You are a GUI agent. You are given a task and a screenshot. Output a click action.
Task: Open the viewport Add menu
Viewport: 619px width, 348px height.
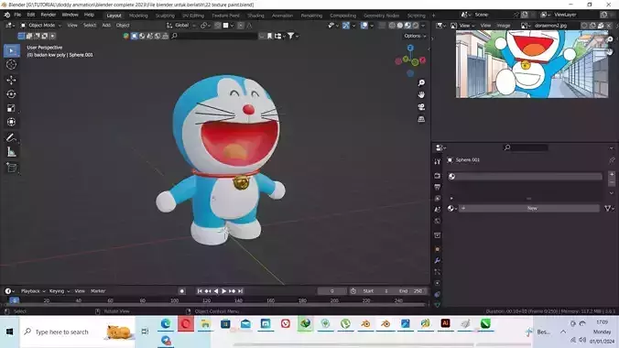tap(106, 26)
